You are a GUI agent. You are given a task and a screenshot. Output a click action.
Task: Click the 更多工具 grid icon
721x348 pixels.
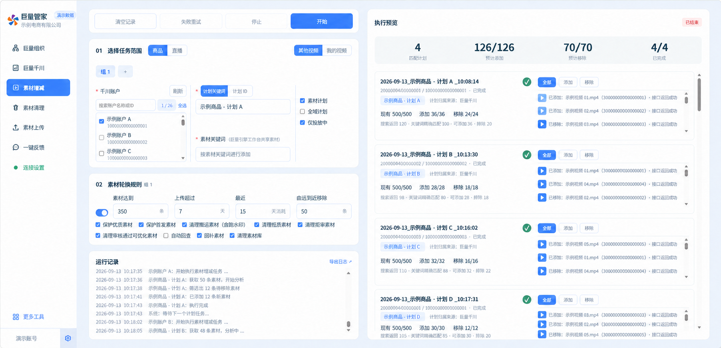click(16, 317)
